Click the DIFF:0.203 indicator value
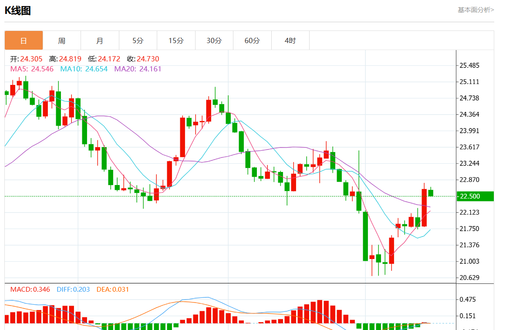This screenshot has width=506, height=330. click(x=73, y=290)
